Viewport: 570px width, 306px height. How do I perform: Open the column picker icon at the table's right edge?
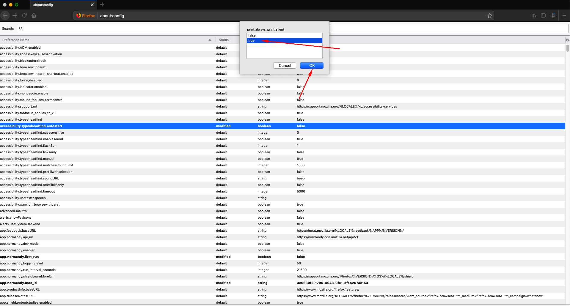568,40
